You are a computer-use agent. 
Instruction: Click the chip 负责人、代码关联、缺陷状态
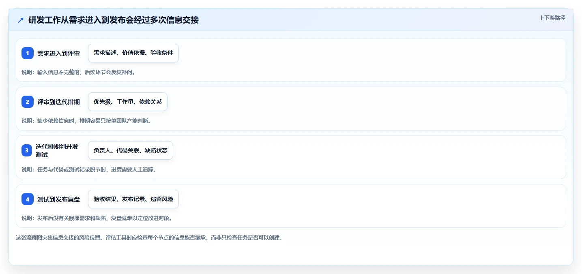point(131,150)
